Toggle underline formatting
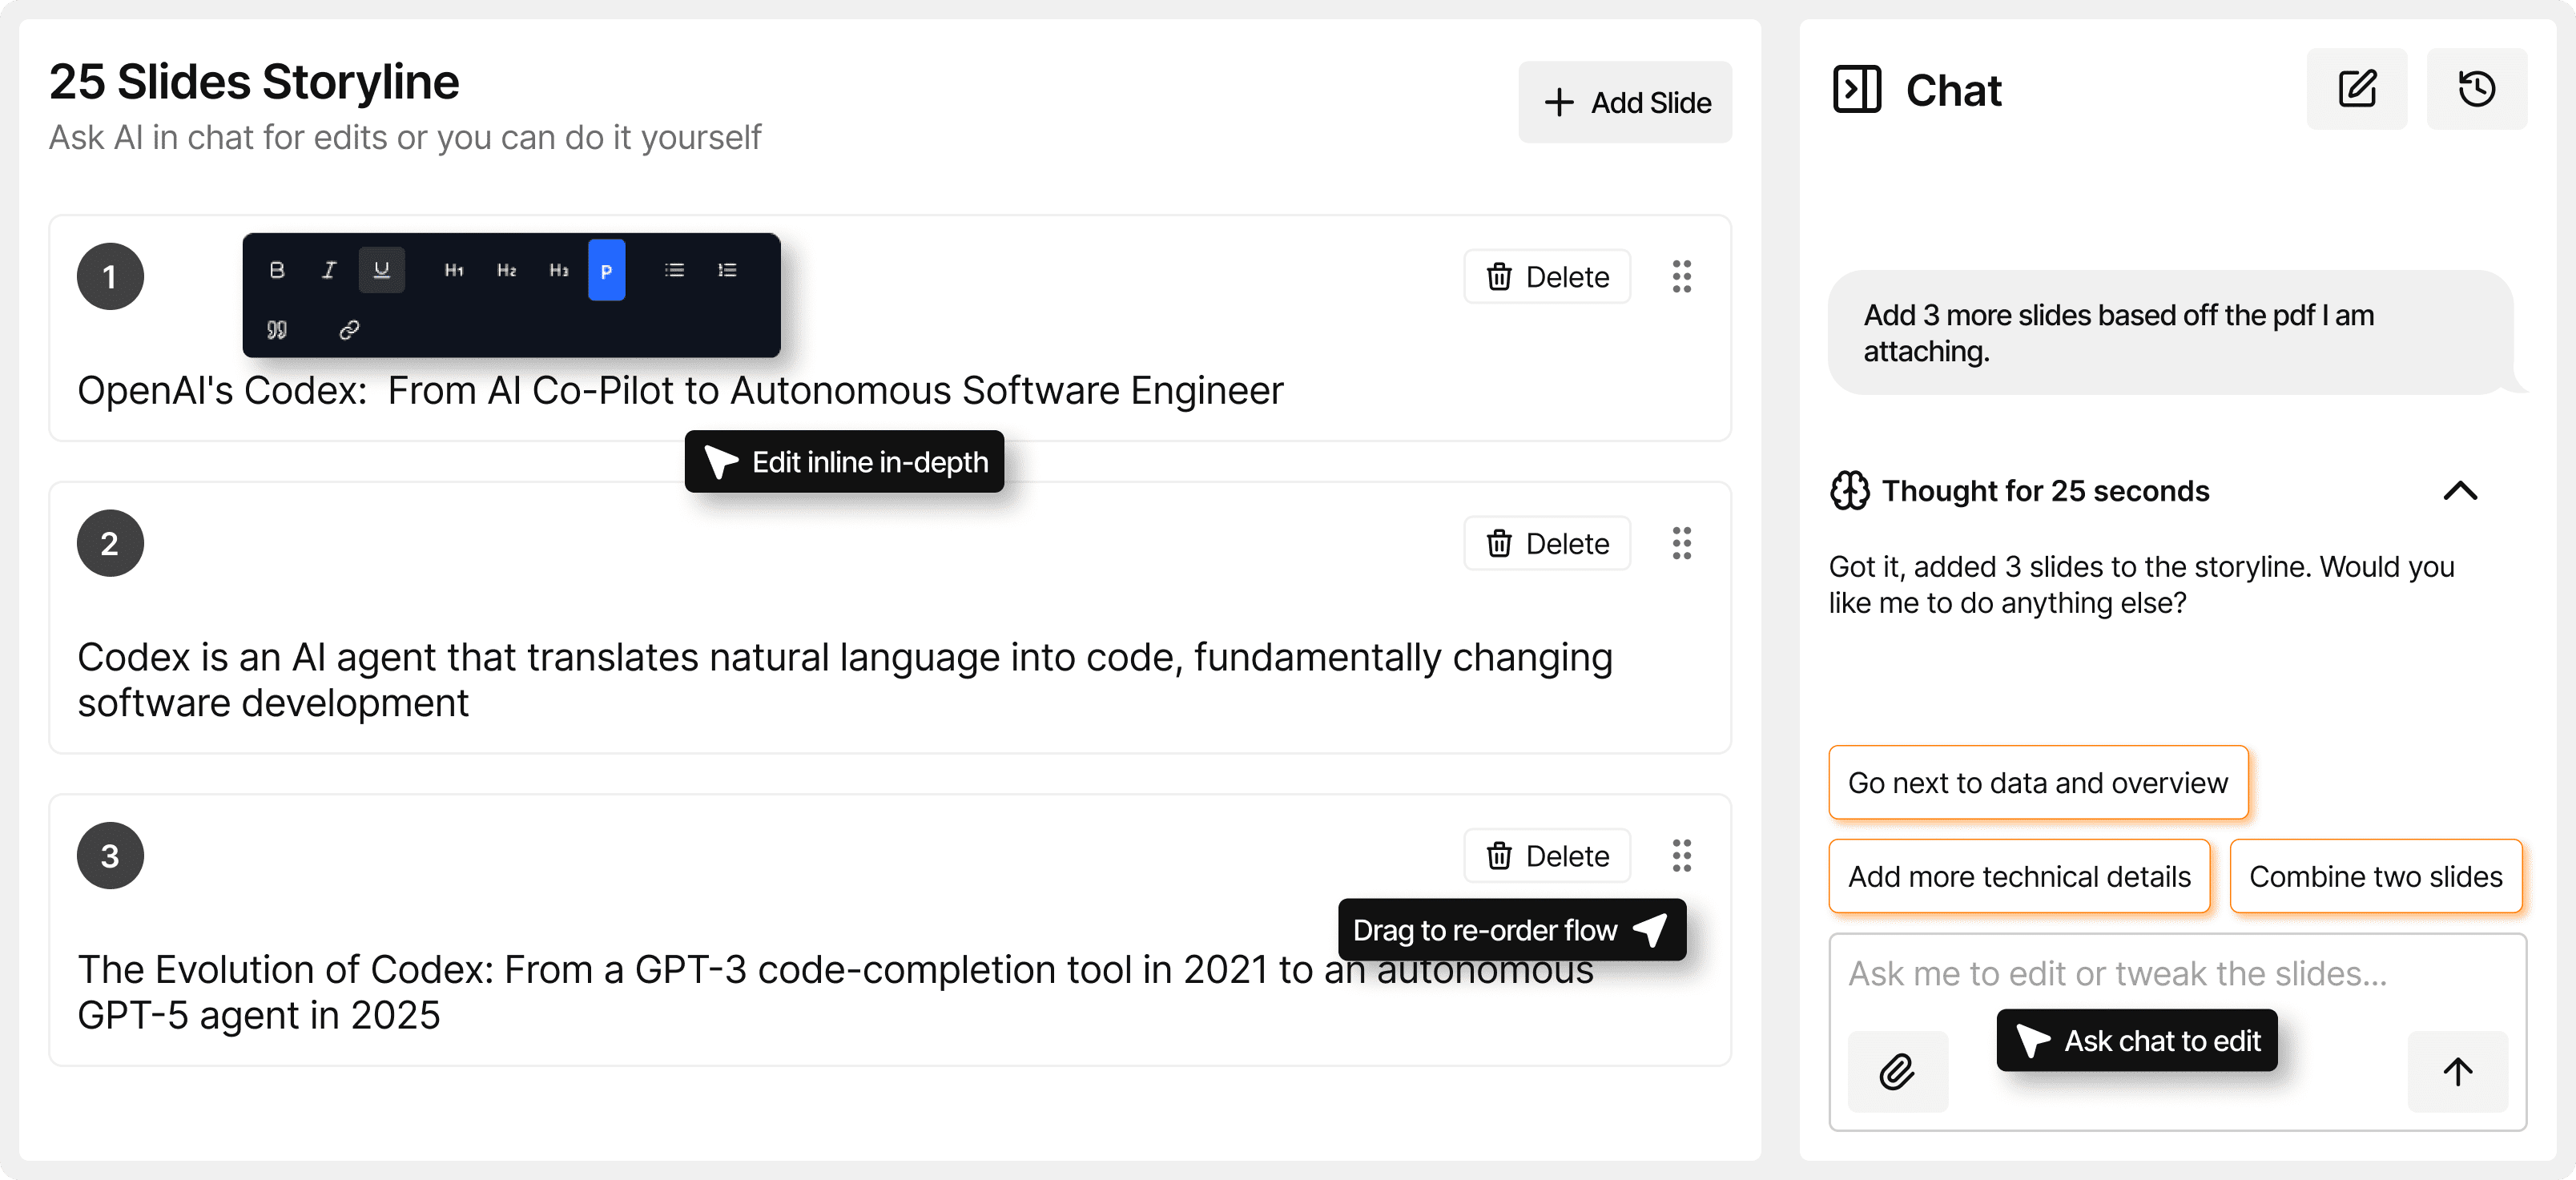 pos(381,270)
